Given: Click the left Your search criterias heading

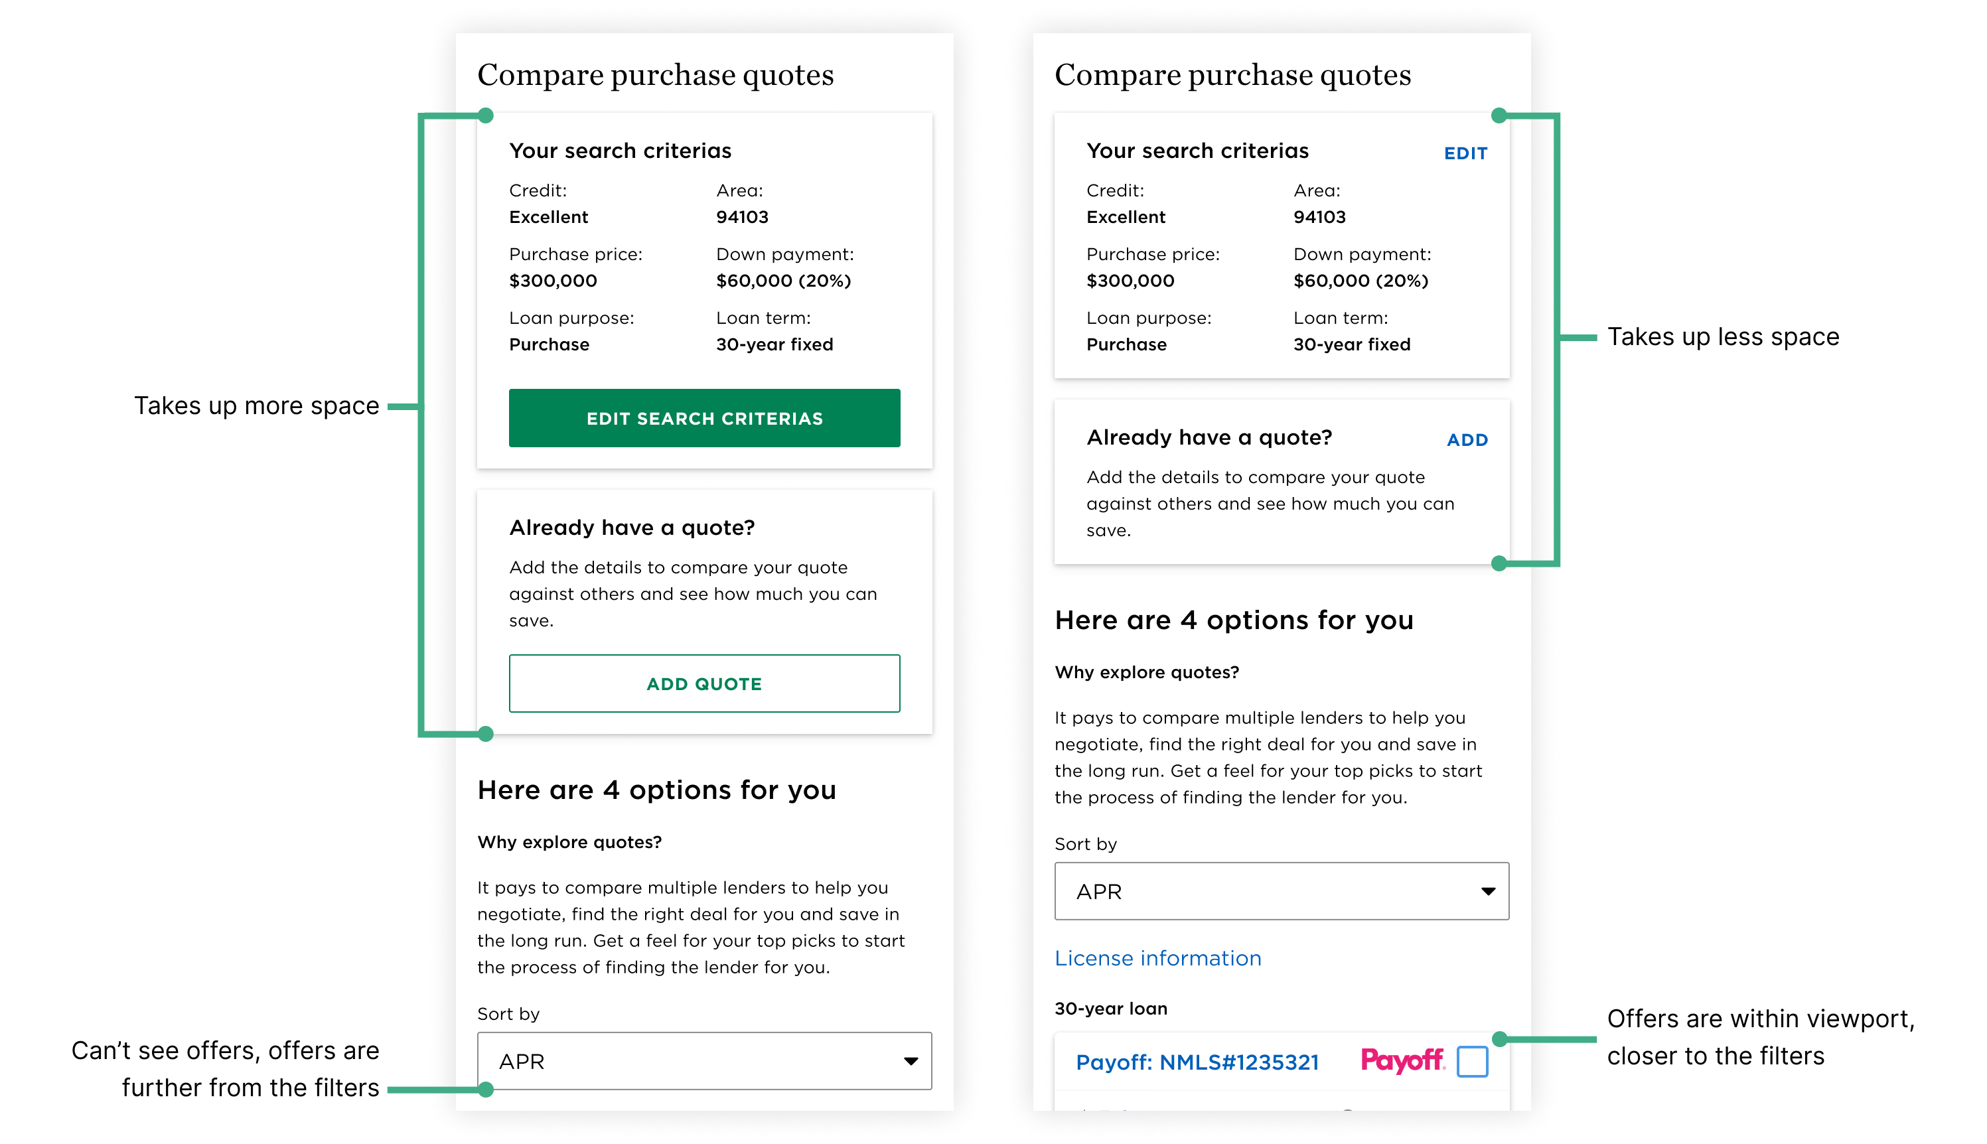Looking at the screenshot, I should pos(620,150).
